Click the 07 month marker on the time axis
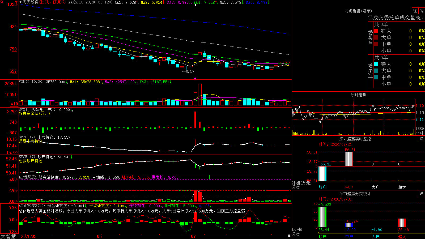425x239 pixels. (x=193, y=236)
